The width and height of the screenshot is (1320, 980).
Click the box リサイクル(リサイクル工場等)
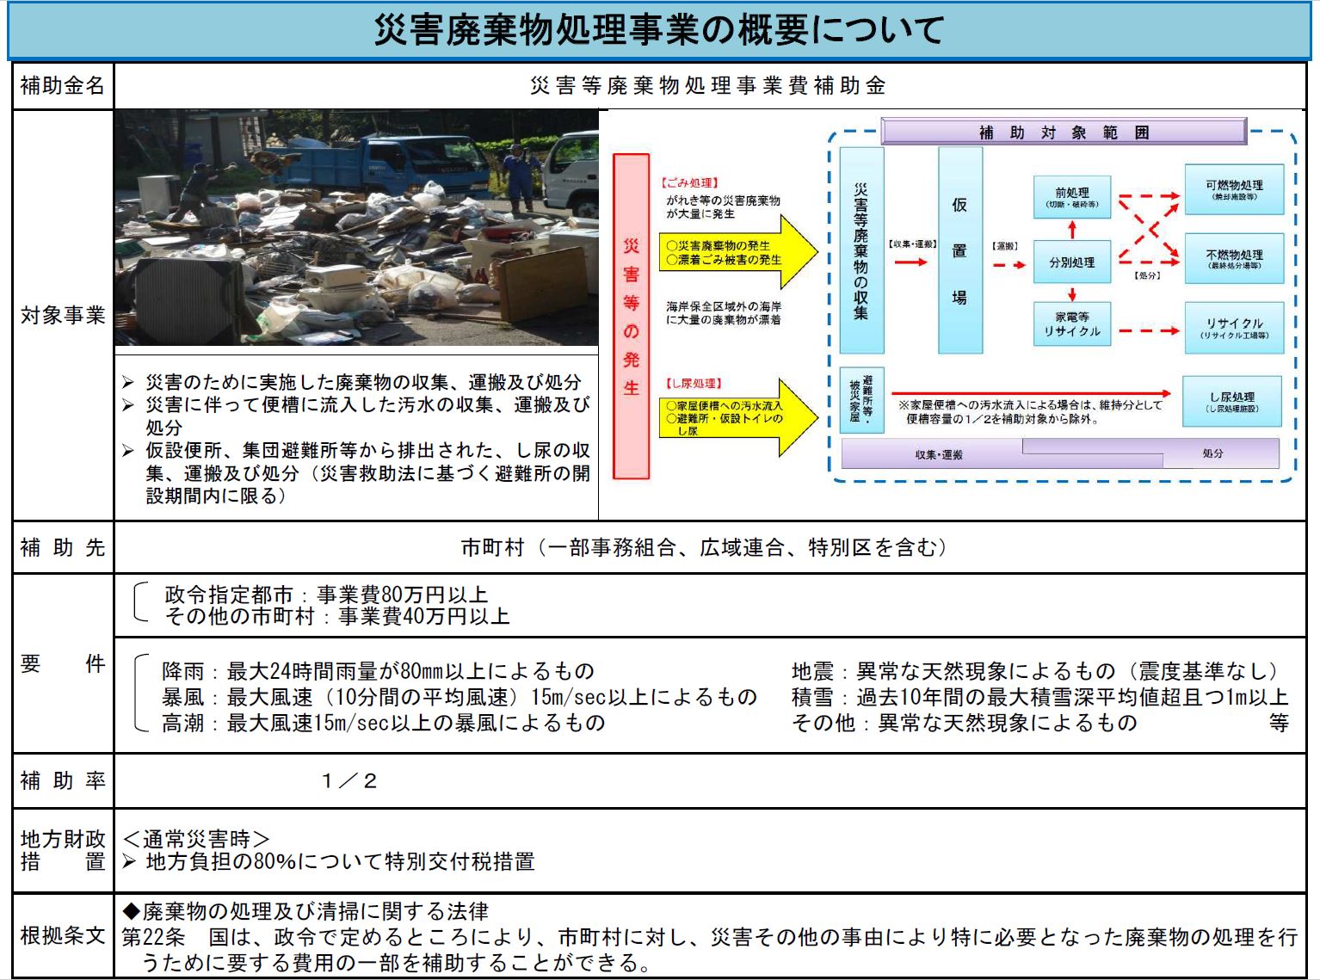[x=1234, y=328]
